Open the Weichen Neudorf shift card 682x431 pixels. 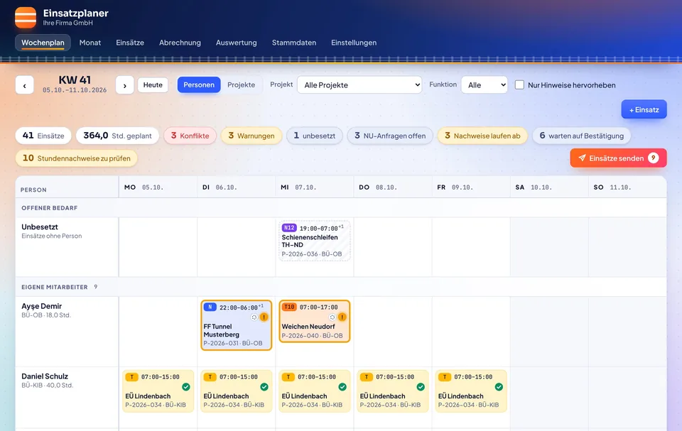pos(315,321)
